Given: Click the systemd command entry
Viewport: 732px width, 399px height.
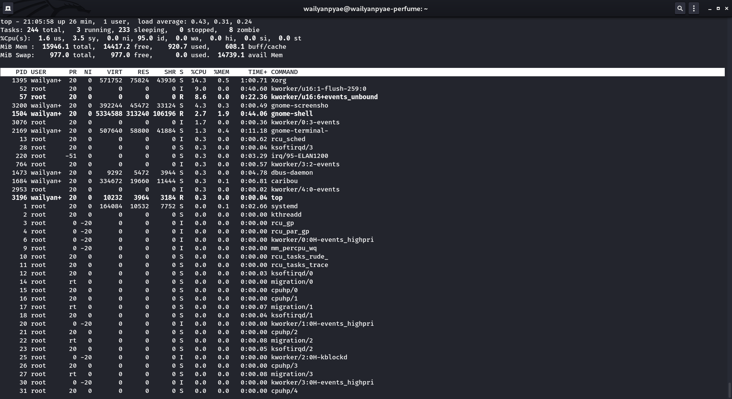Looking at the screenshot, I should click(x=284, y=206).
